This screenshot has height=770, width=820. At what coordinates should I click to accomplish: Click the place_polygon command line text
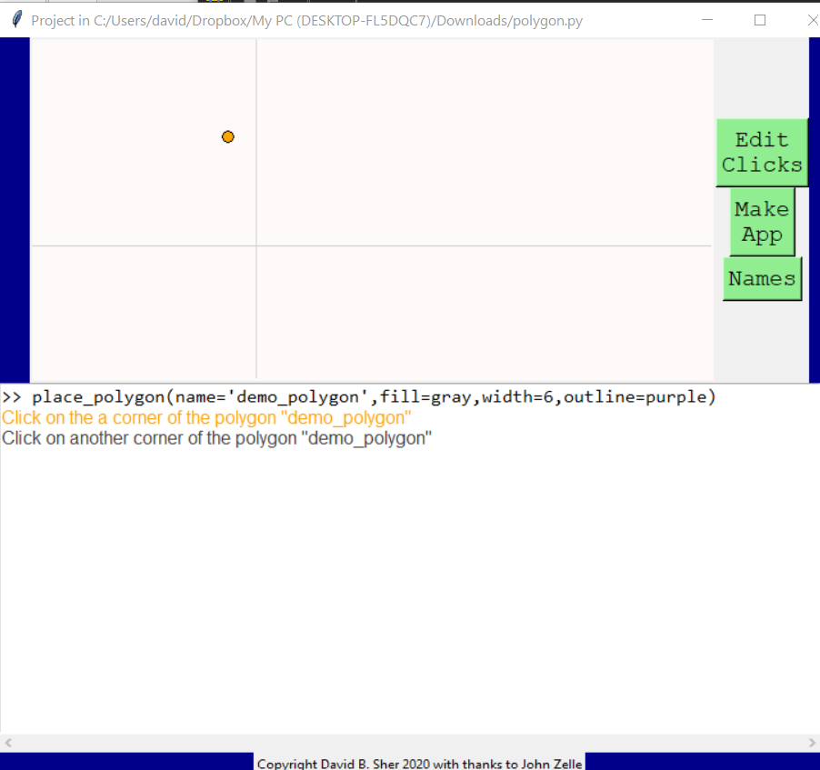click(359, 397)
